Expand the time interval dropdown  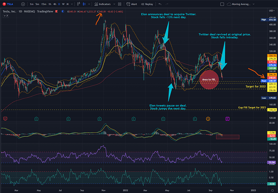coord(72,4)
